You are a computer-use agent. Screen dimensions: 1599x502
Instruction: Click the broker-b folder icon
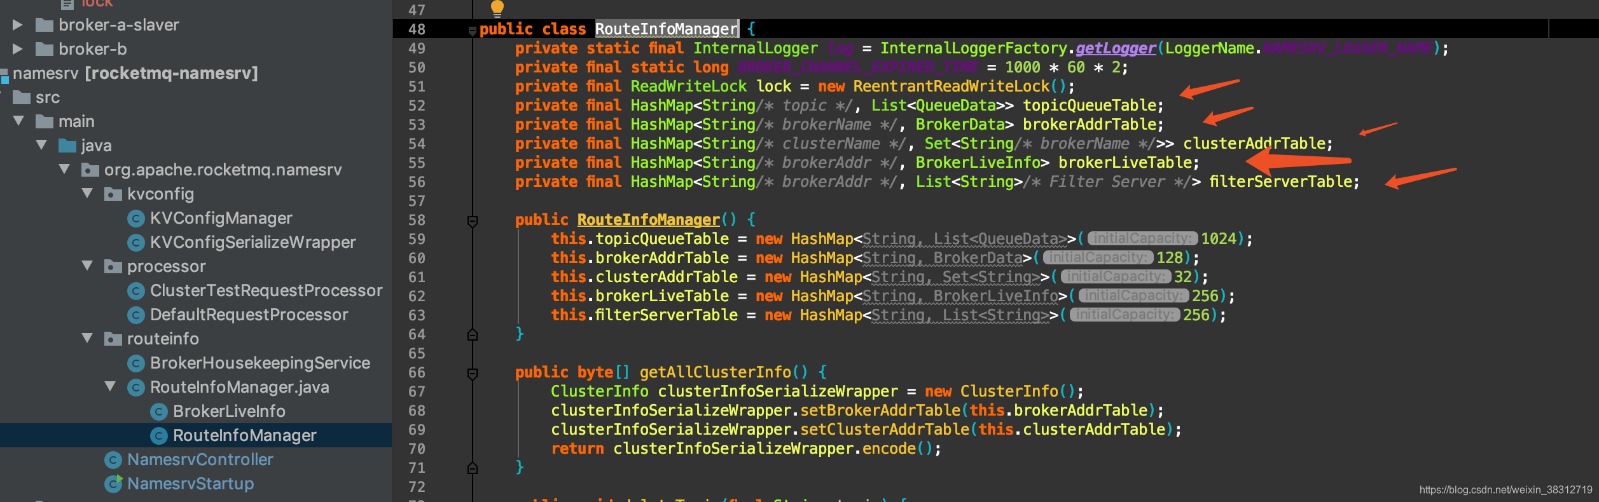tap(44, 49)
